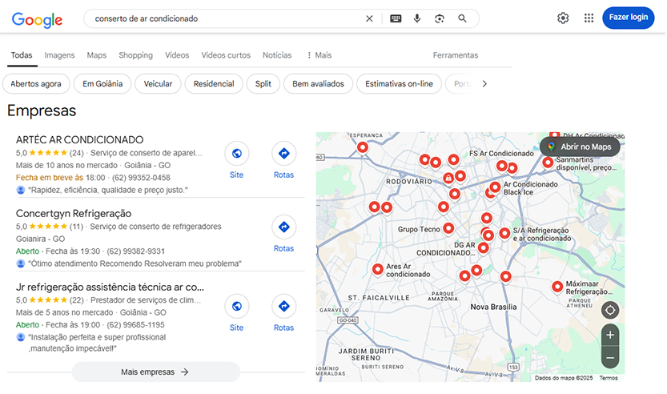Toggle the Veicular filter chip
667x394 pixels.
pyautogui.click(x=158, y=84)
